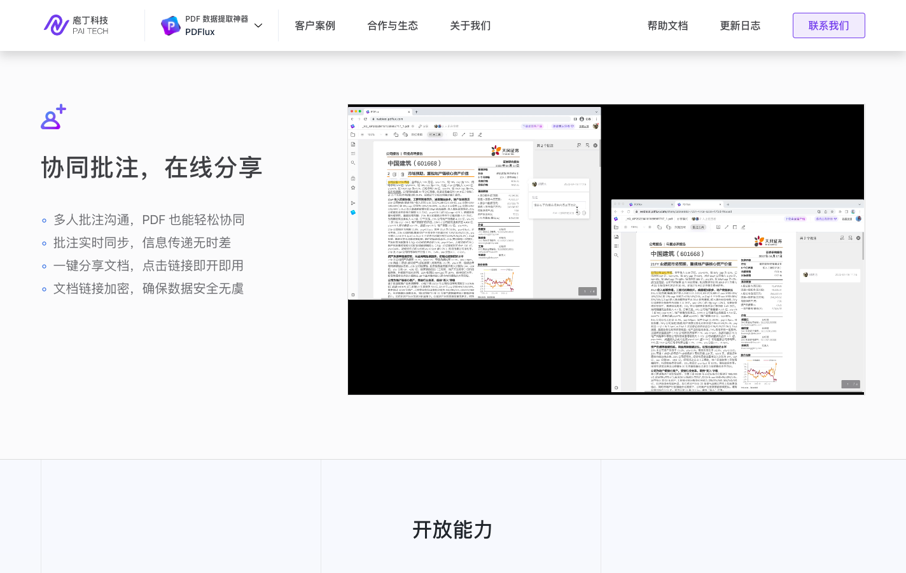Click the 协同批注，在线分享 heading

(151, 167)
